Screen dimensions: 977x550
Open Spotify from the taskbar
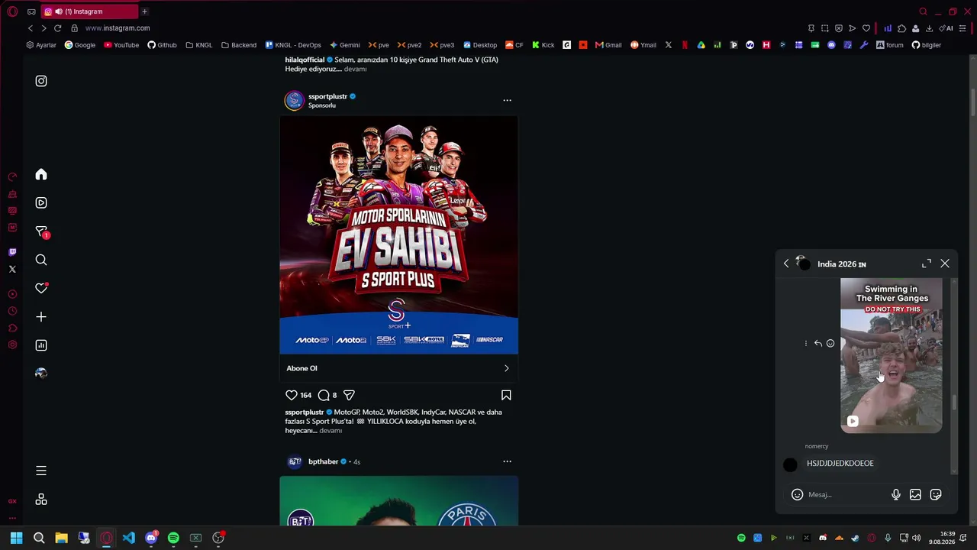tap(173, 538)
